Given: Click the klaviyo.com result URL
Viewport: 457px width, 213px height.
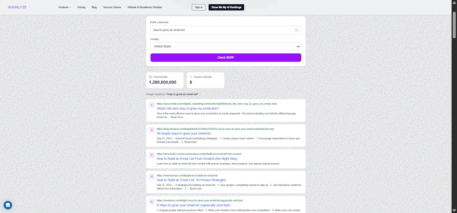Looking at the screenshot, I should (x=187, y=175).
